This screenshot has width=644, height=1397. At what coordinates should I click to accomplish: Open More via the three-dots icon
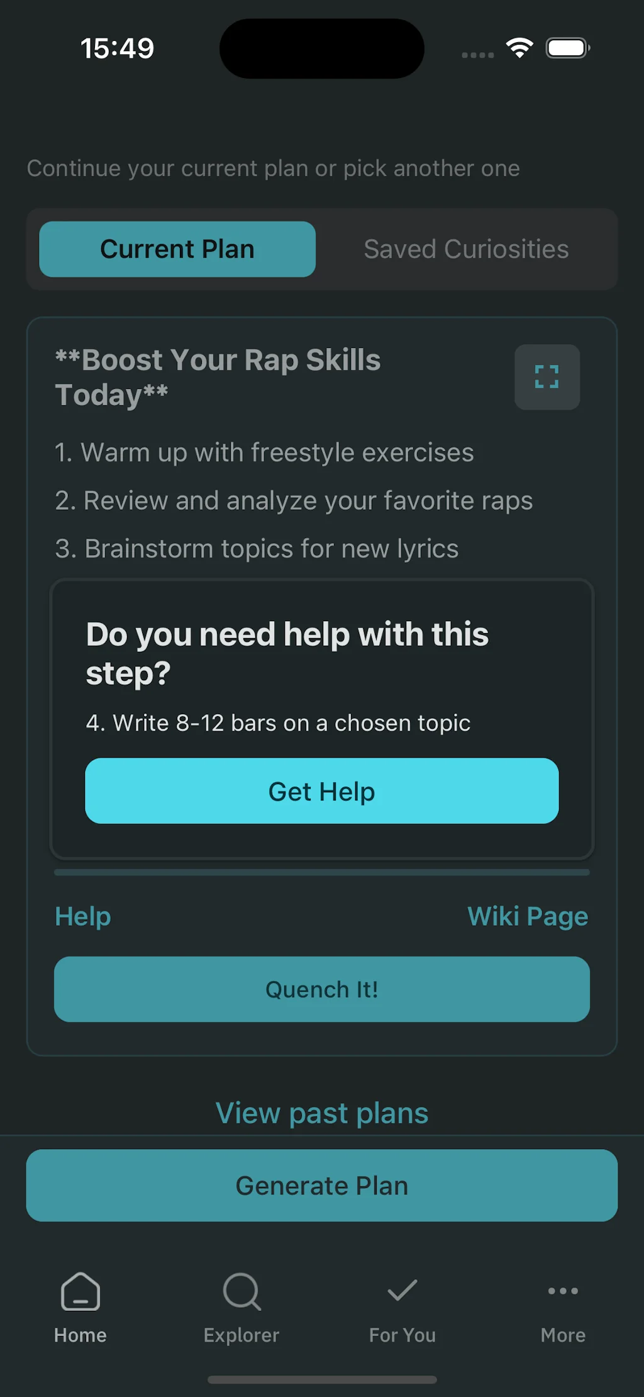pyautogui.click(x=563, y=1291)
